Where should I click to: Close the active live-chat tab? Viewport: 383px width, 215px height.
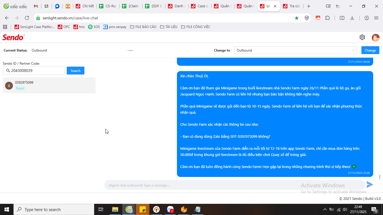(x=275, y=6)
